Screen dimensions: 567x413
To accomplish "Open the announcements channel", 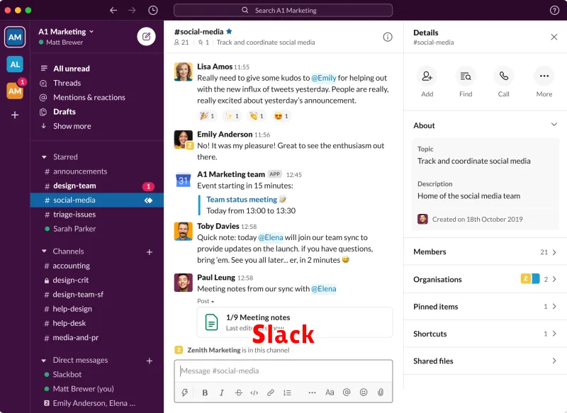I will pos(97,171).
